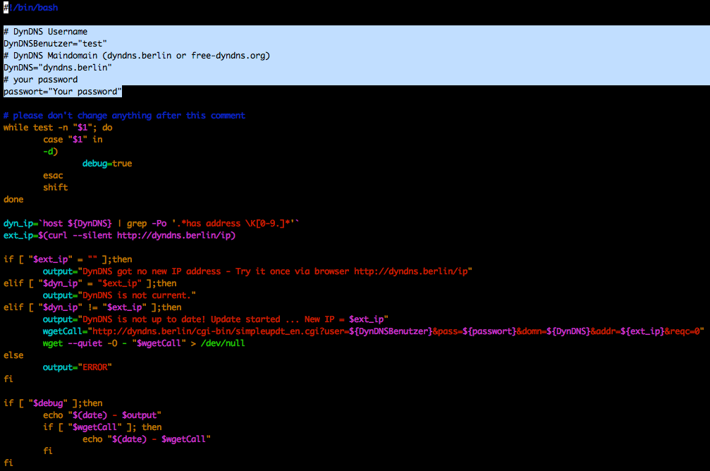
Task: Click echo "$(date) - $wgetCall" line
Action: 147,439
